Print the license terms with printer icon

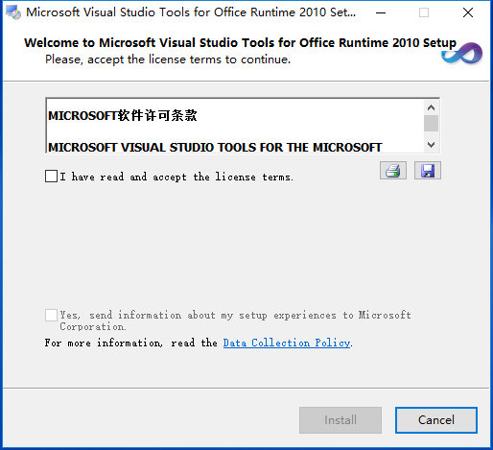point(393,171)
